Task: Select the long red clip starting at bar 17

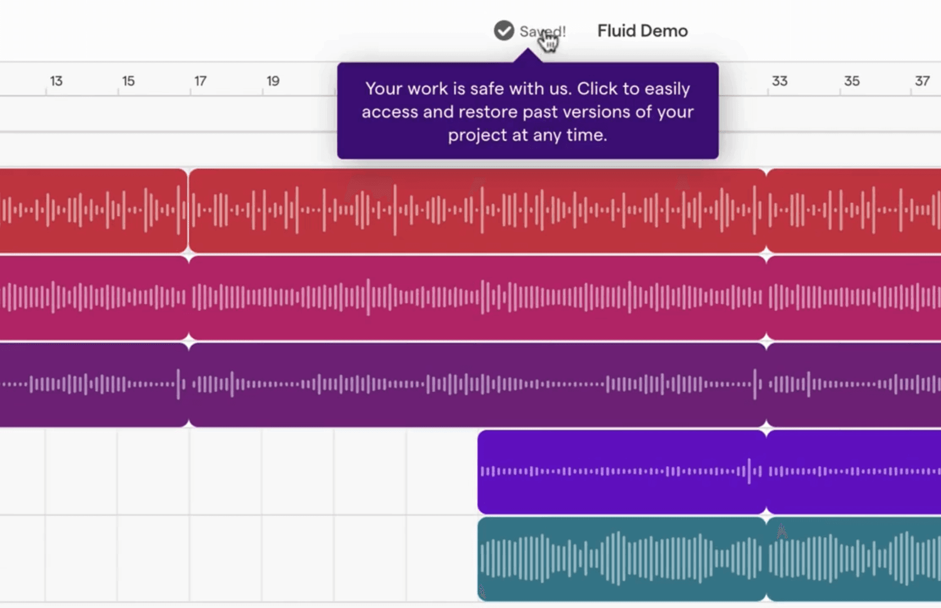Action: tap(477, 211)
